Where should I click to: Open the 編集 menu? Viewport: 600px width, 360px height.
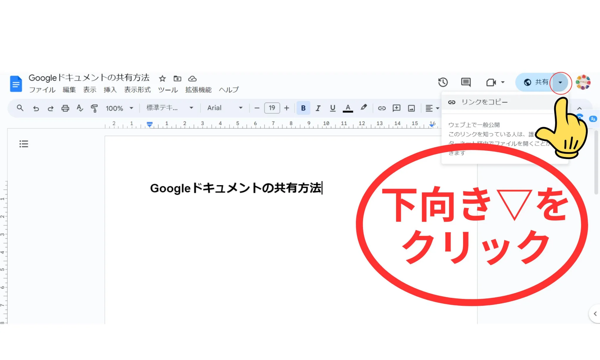pyautogui.click(x=69, y=90)
